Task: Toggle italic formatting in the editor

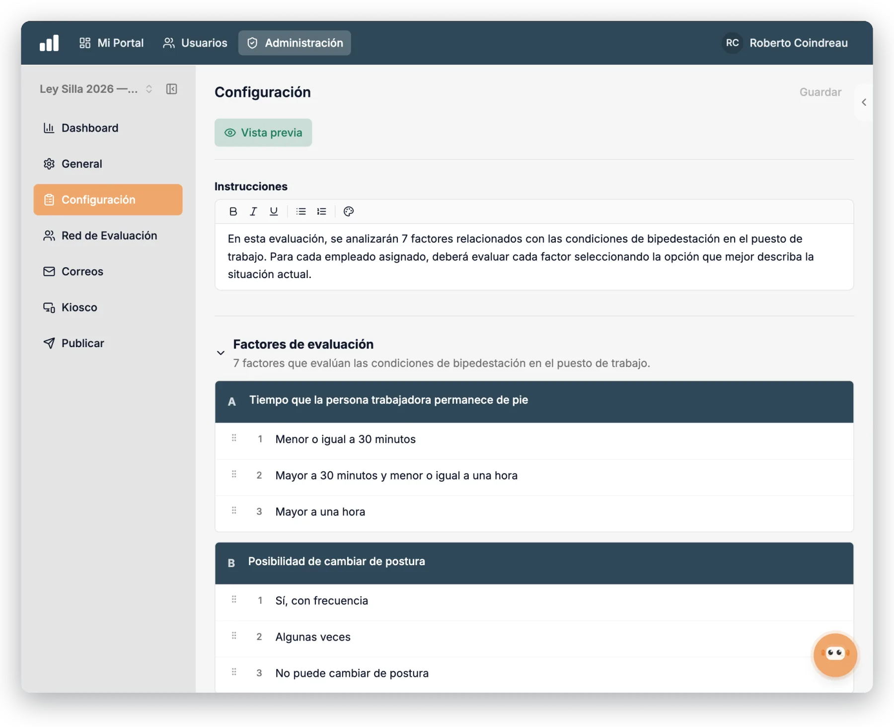Action: [x=253, y=212]
